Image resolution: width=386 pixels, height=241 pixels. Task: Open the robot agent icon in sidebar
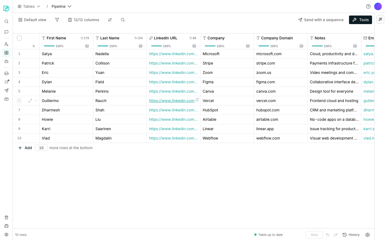[6, 61]
